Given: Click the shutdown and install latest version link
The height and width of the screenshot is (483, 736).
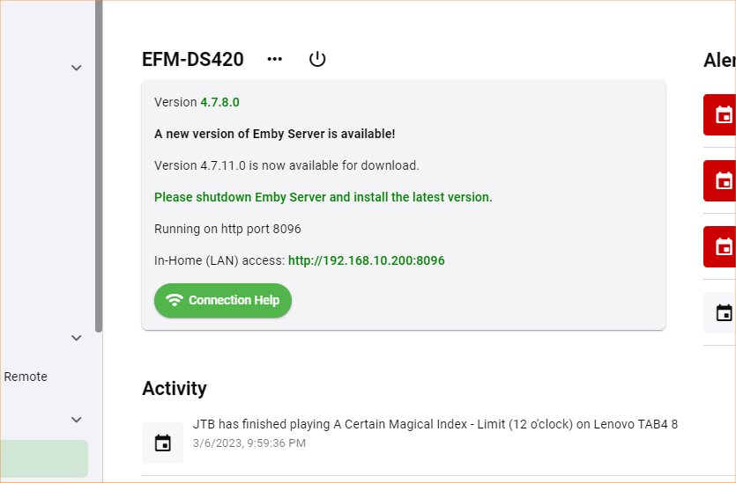Looking at the screenshot, I should click(x=323, y=197).
